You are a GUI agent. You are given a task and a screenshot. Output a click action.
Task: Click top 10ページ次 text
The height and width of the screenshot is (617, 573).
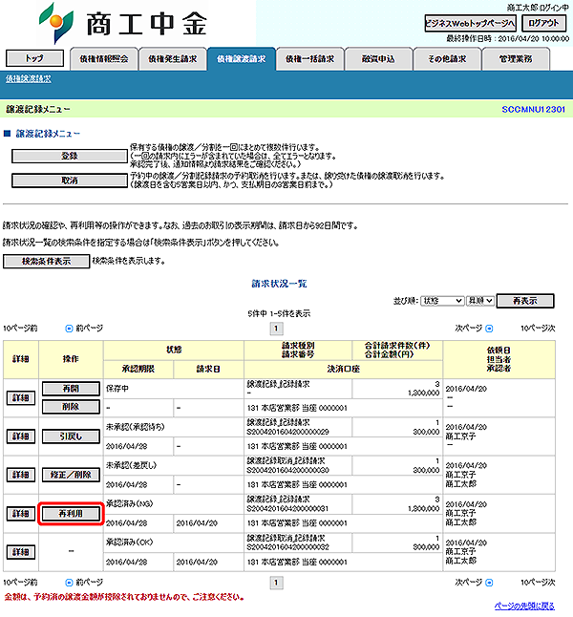(538, 329)
